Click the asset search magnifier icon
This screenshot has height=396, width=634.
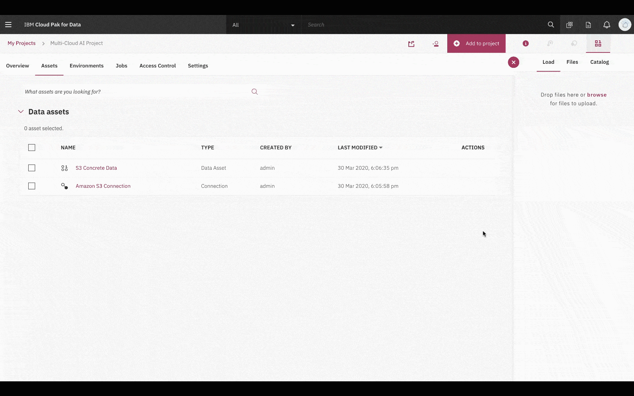pos(255,92)
